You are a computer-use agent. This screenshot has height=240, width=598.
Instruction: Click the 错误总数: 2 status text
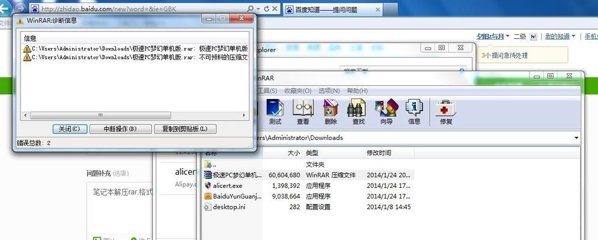(x=34, y=143)
